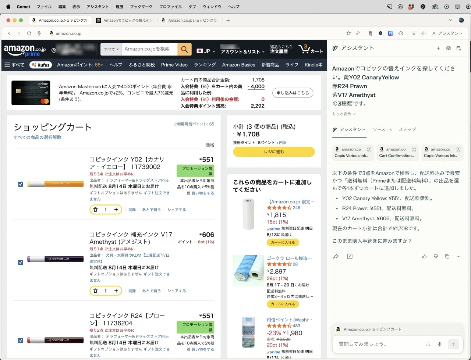Open the ファイル menu in menu bar

coord(44,7)
